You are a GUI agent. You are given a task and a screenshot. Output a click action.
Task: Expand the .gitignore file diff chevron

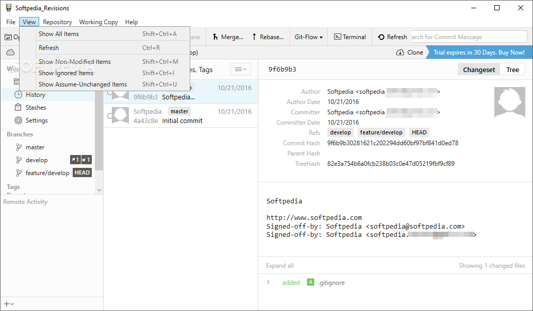268,282
